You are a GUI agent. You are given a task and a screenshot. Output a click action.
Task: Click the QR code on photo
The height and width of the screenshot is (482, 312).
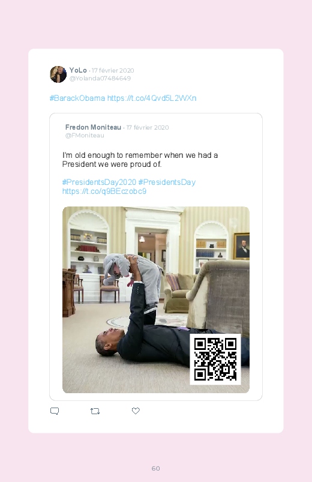coord(215,359)
